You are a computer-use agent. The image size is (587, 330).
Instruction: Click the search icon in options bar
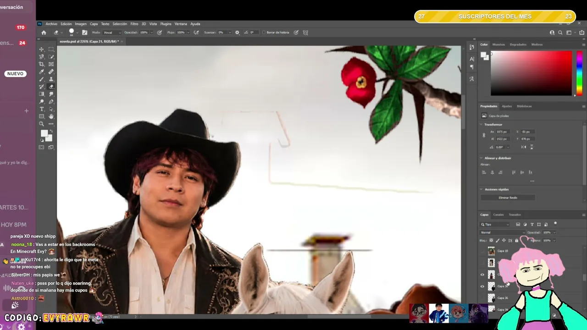click(560, 33)
